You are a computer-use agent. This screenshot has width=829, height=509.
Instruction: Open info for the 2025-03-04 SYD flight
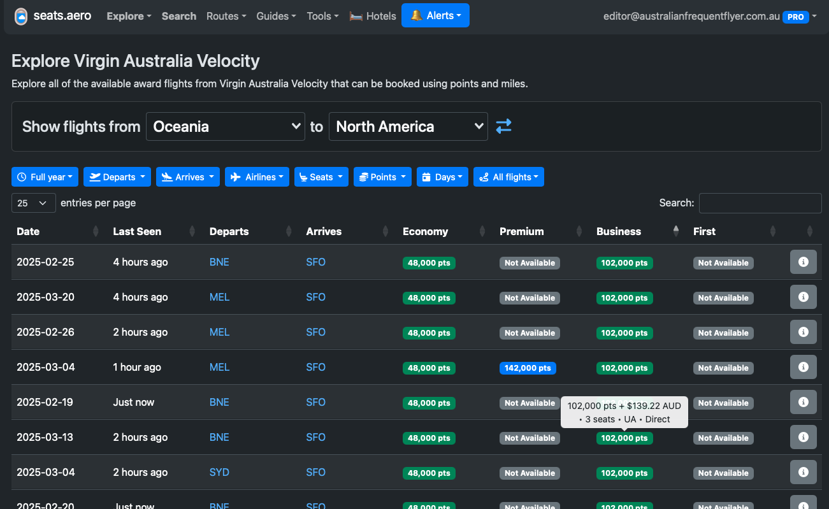coord(803,472)
